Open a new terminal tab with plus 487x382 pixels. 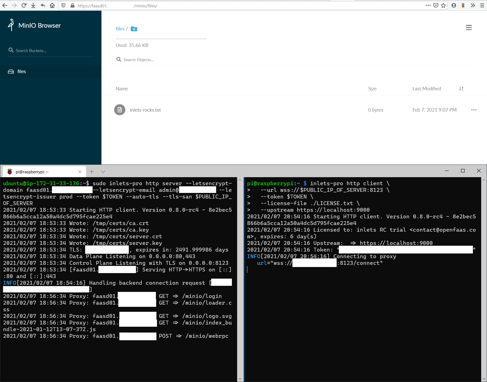point(92,172)
